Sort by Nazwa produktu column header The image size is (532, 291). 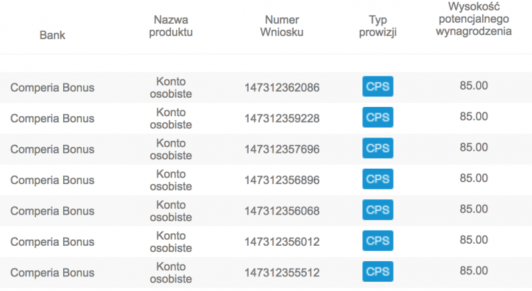pyautogui.click(x=171, y=27)
